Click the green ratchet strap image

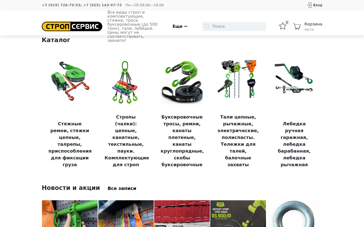point(70,81)
